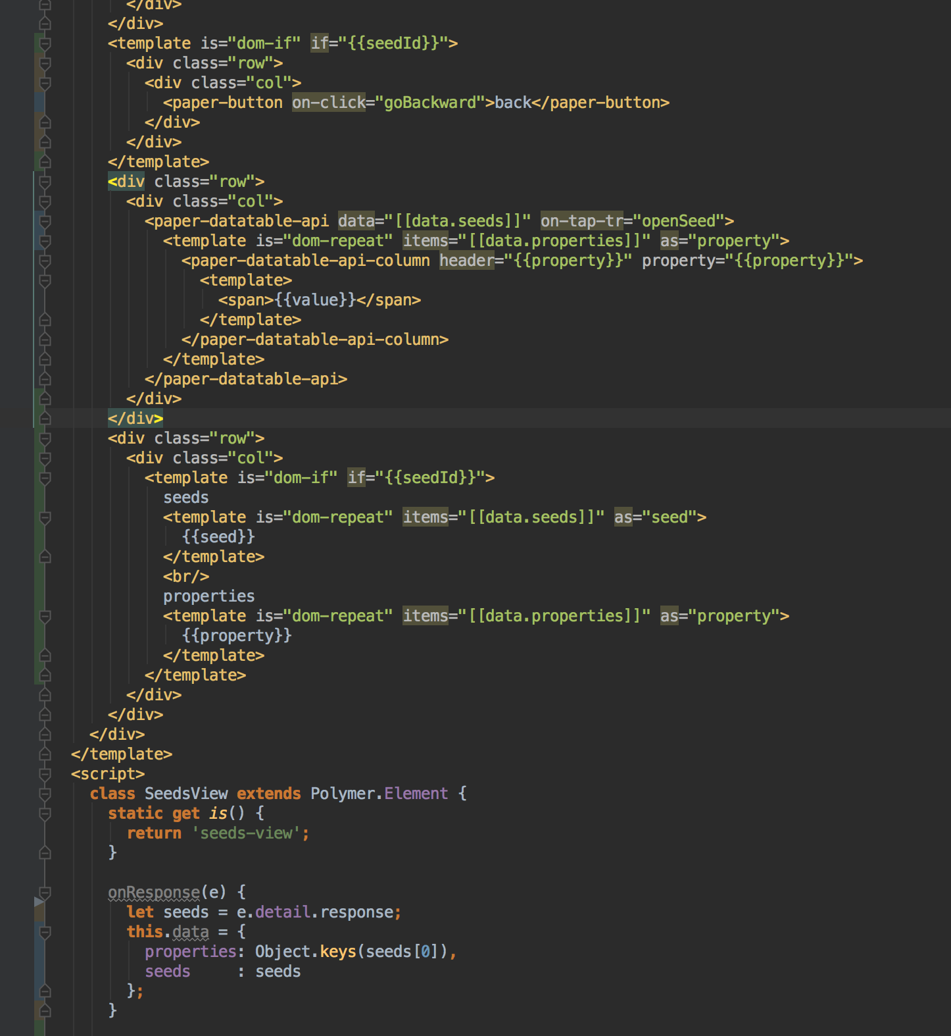Click the purple seeds key in data object
Screen dimensions: 951x1036
[168, 971]
